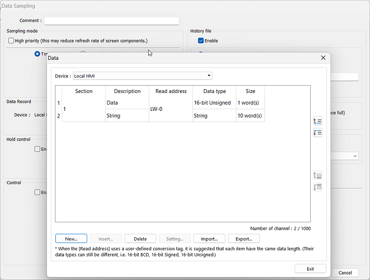The image size is (370, 280).
Task: Click Cancel in Data Sampling window
Action: [x=345, y=273]
